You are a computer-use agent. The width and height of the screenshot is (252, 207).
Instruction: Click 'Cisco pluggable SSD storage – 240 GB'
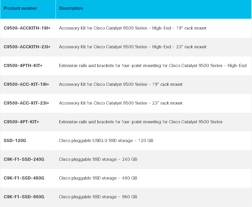[x=98, y=159]
